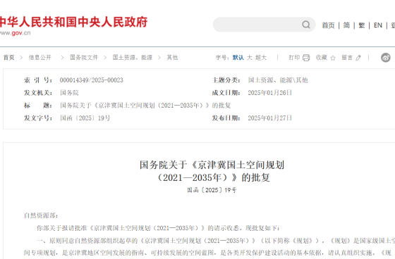Switch to English version EN

tap(377, 25)
